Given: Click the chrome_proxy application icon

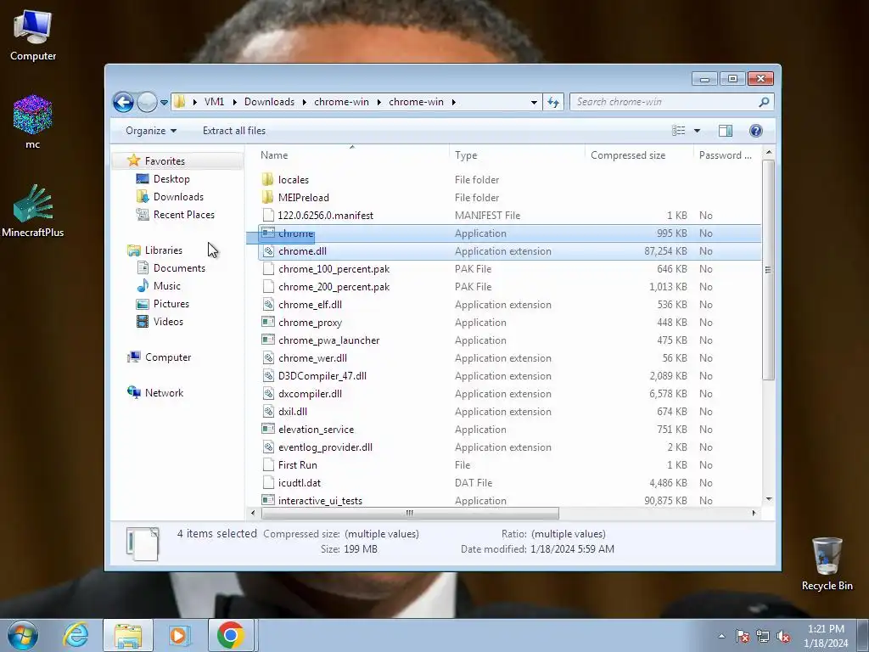Looking at the screenshot, I should pos(268,322).
